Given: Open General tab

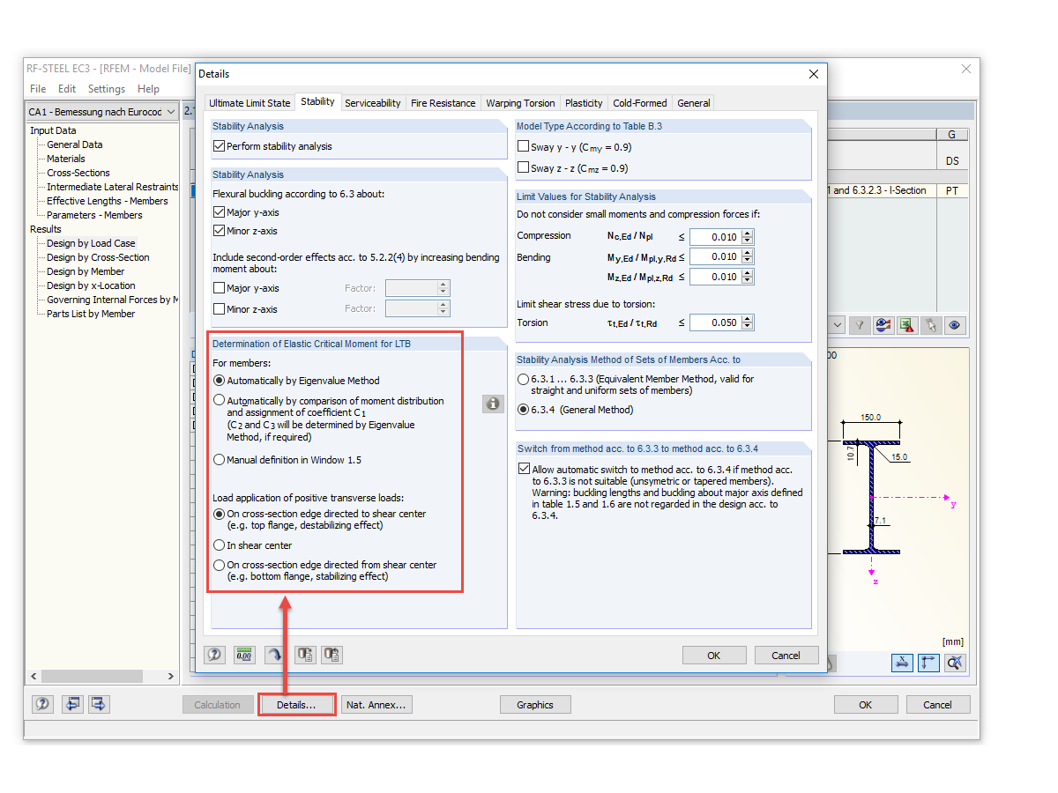Looking at the screenshot, I should [694, 103].
